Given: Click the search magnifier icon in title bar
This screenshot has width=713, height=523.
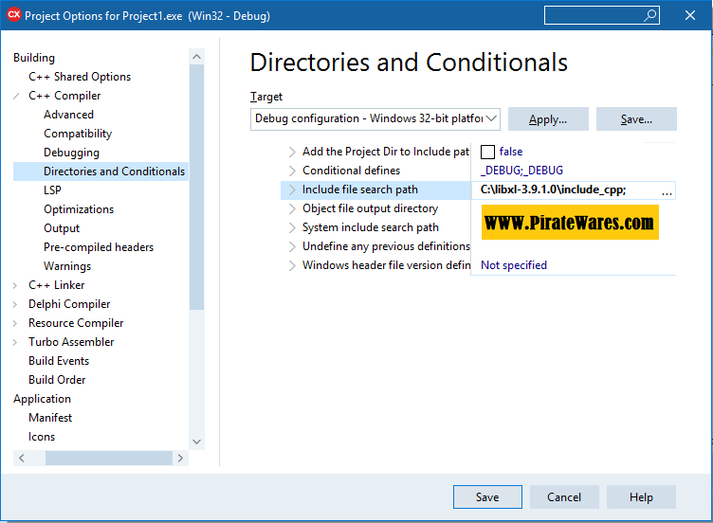Looking at the screenshot, I should click(650, 15).
